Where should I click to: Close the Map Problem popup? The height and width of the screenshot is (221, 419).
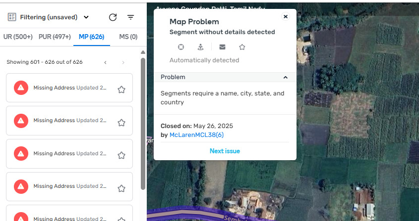click(285, 17)
